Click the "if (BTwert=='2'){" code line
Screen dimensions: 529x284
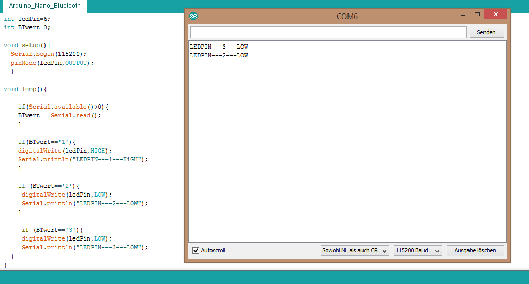[x=49, y=186]
